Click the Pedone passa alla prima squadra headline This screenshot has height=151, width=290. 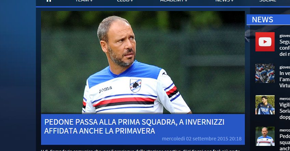coord(134,126)
